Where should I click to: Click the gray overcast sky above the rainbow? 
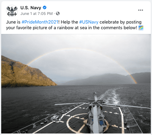tap(76, 41)
